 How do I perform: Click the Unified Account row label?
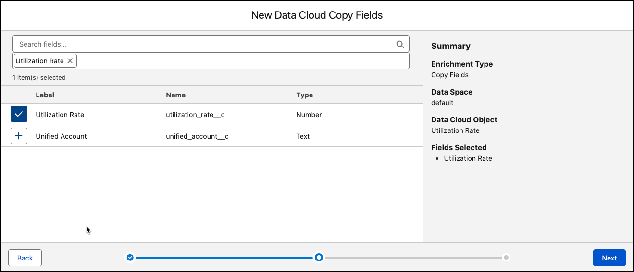coord(61,136)
